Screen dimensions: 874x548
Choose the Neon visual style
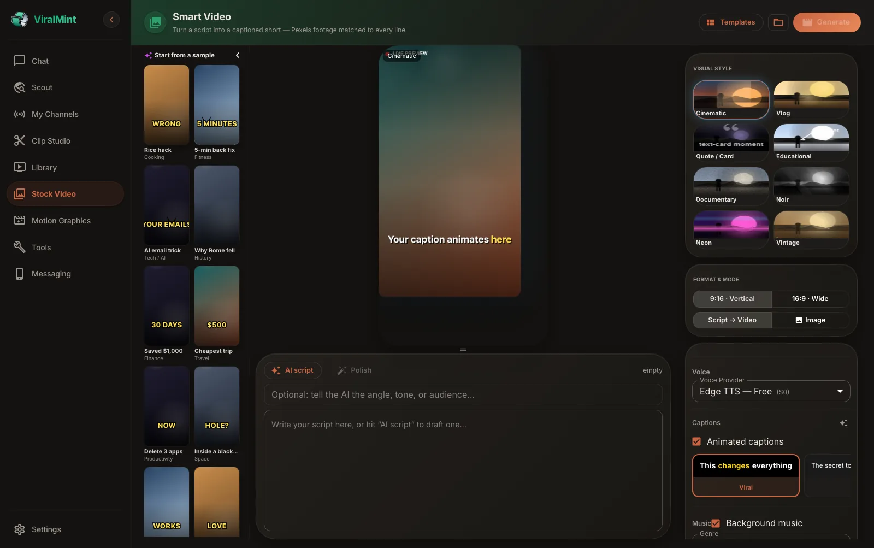click(x=731, y=229)
